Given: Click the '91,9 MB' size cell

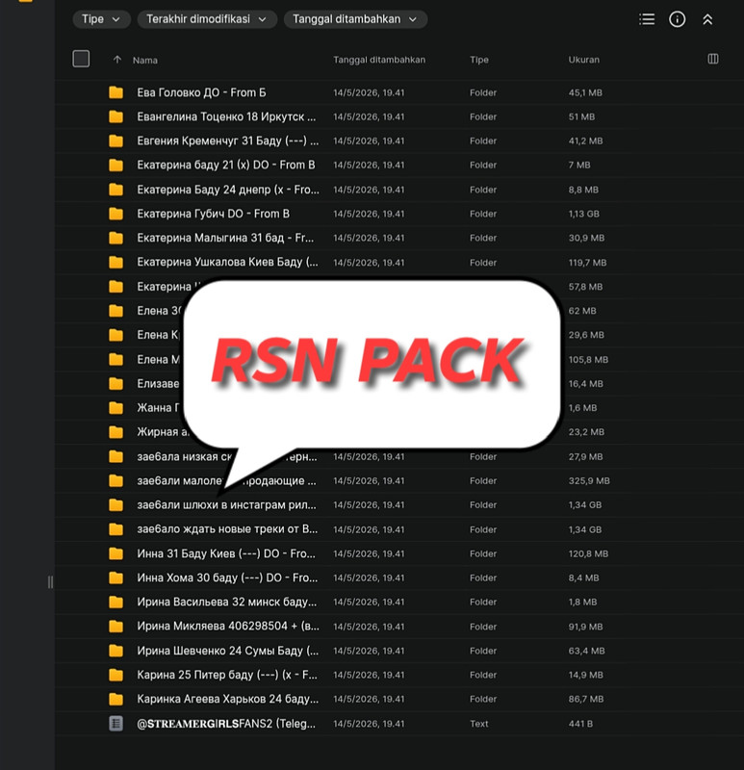Looking at the screenshot, I should pyautogui.click(x=585, y=627).
